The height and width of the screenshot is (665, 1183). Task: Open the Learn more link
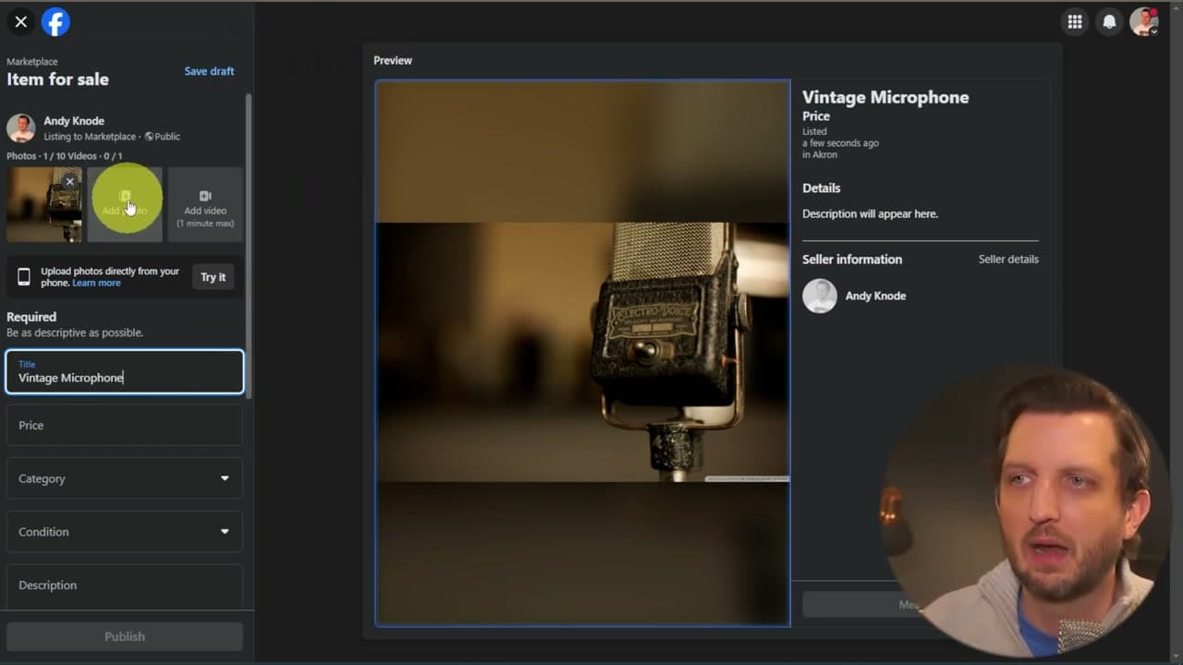click(x=96, y=283)
